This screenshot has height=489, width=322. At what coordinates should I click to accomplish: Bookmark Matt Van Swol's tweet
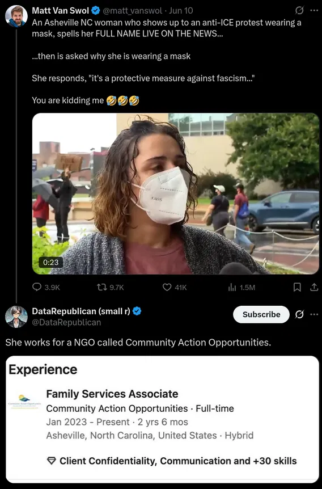pos(298,287)
